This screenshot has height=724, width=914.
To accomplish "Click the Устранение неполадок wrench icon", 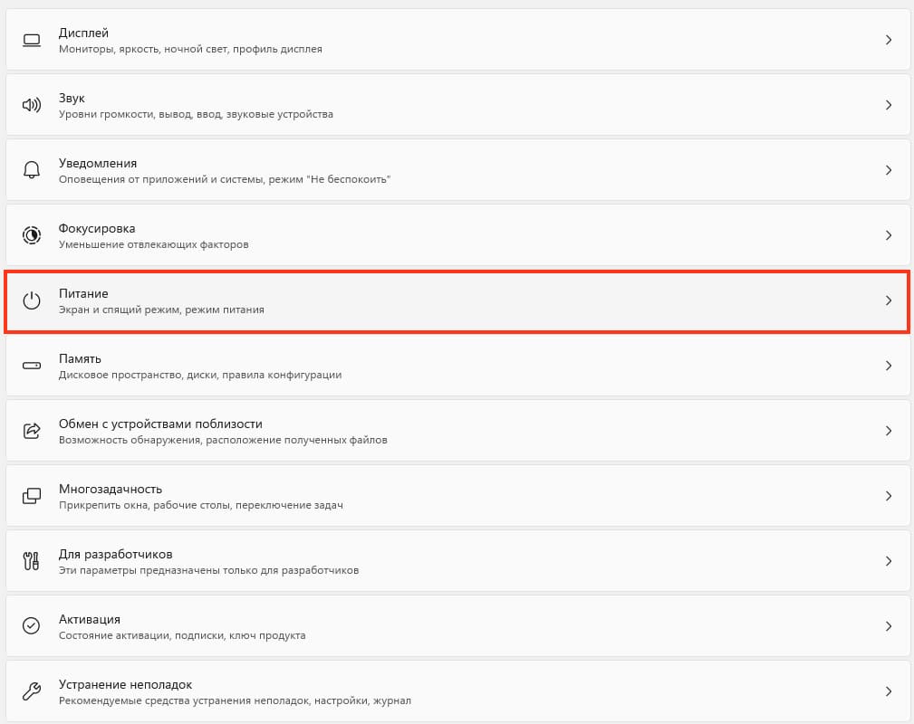I will tap(32, 691).
